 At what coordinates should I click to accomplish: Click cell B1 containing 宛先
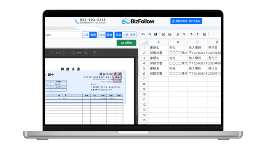(x=178, y=48)
